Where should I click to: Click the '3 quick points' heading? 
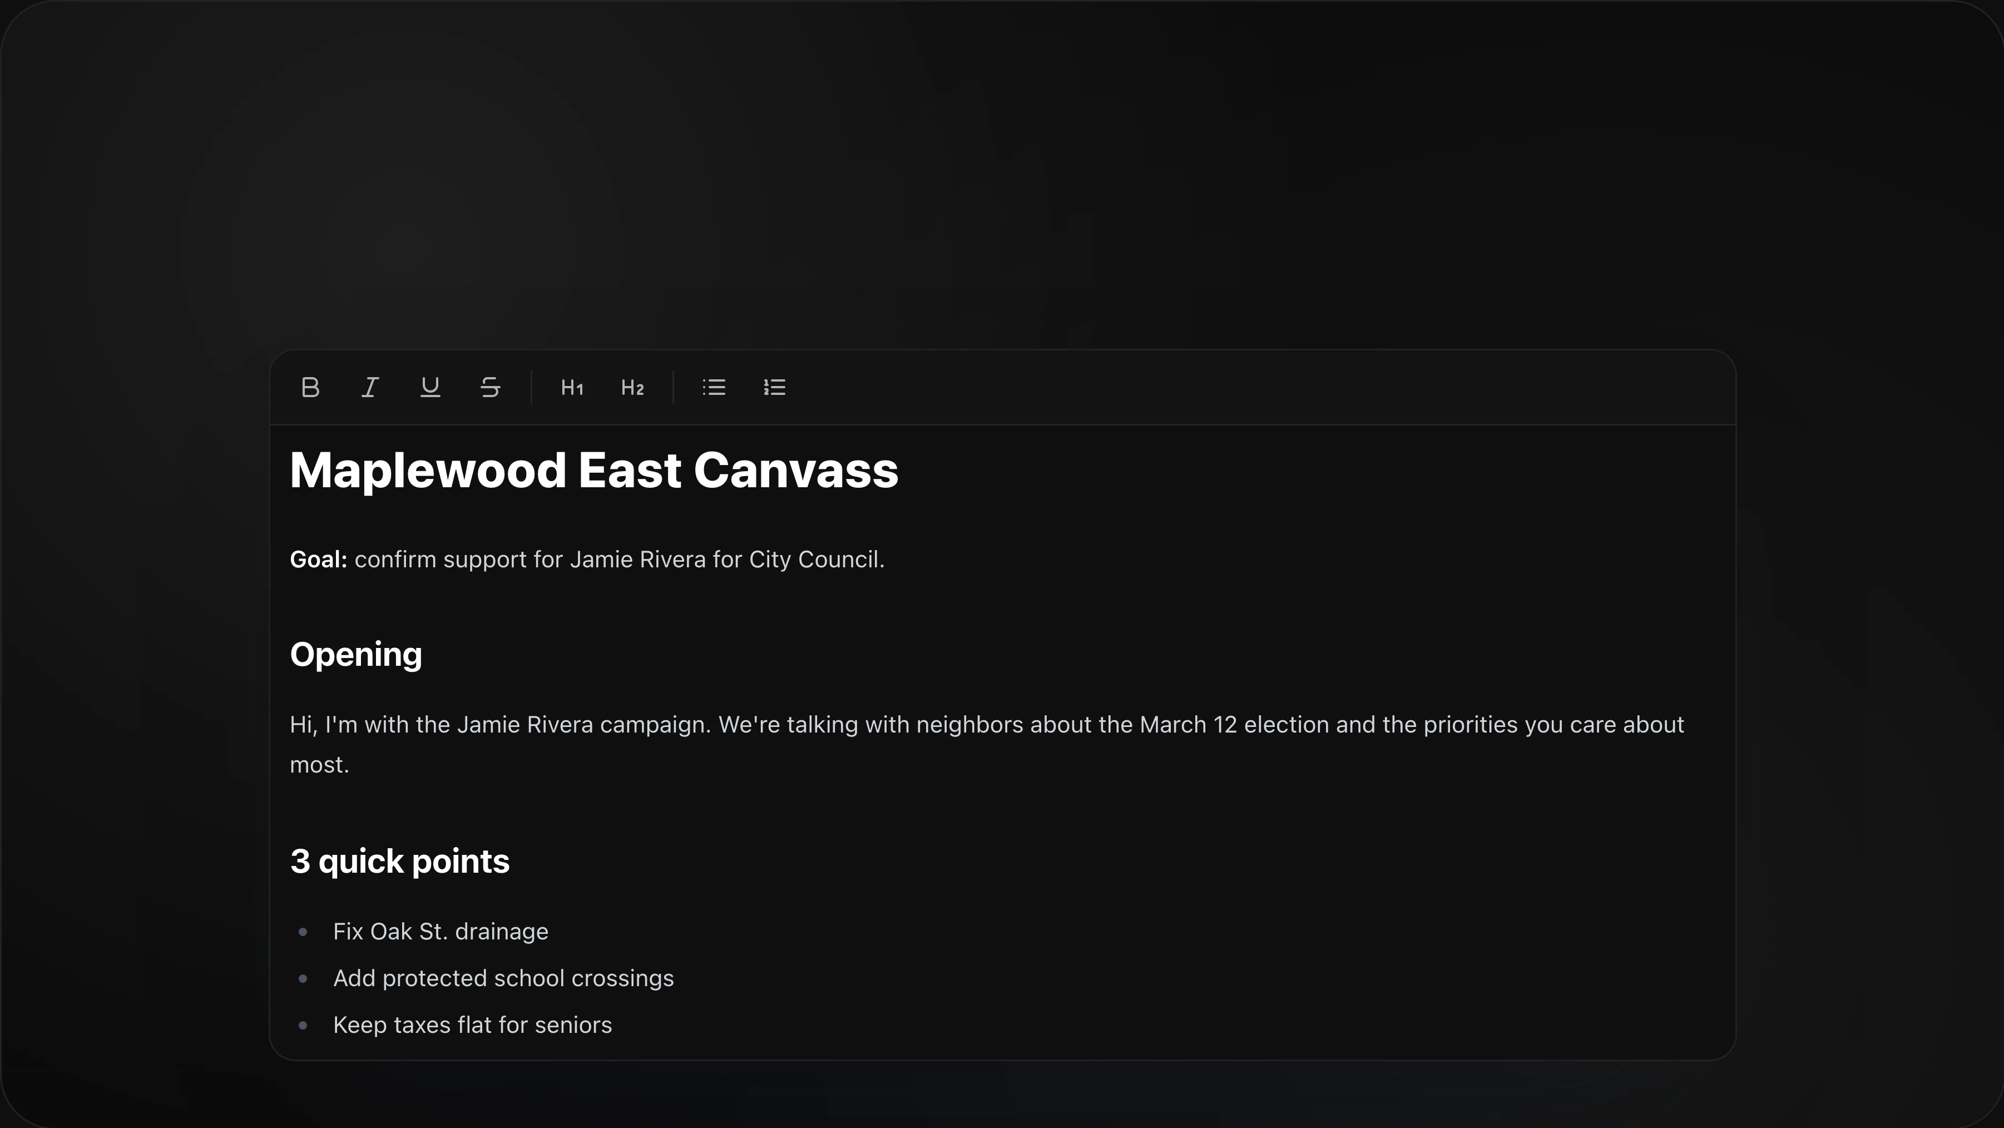pos(399,862)
